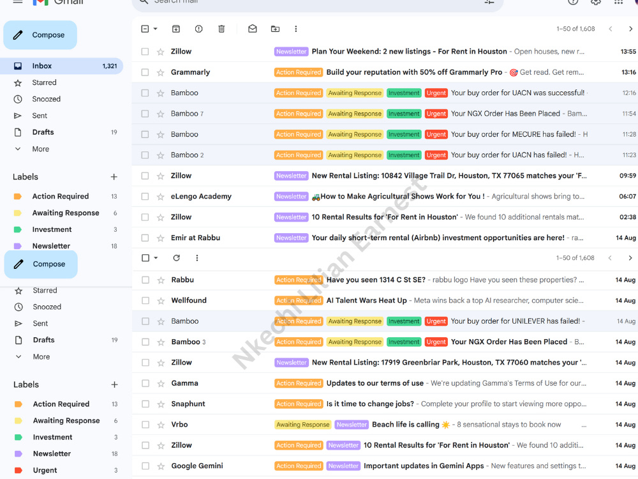Open the three-dot menu beside Move to icon
Image resolution: width=638 pixels, height=479 pixels.
[296, 29]
